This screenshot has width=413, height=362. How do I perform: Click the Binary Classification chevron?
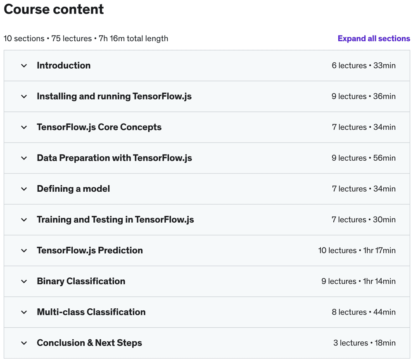tap(24, 281)
